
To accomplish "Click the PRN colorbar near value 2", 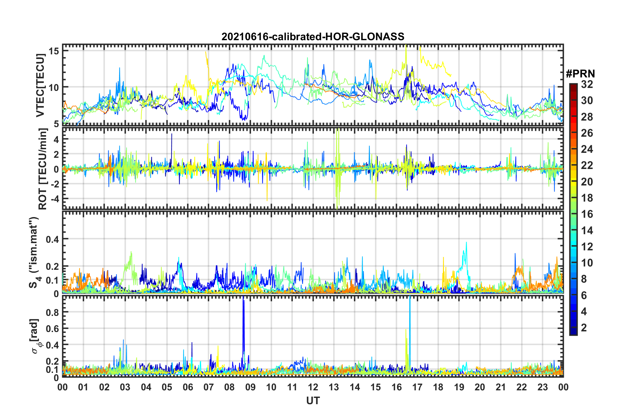I will [x=573, y=328].
